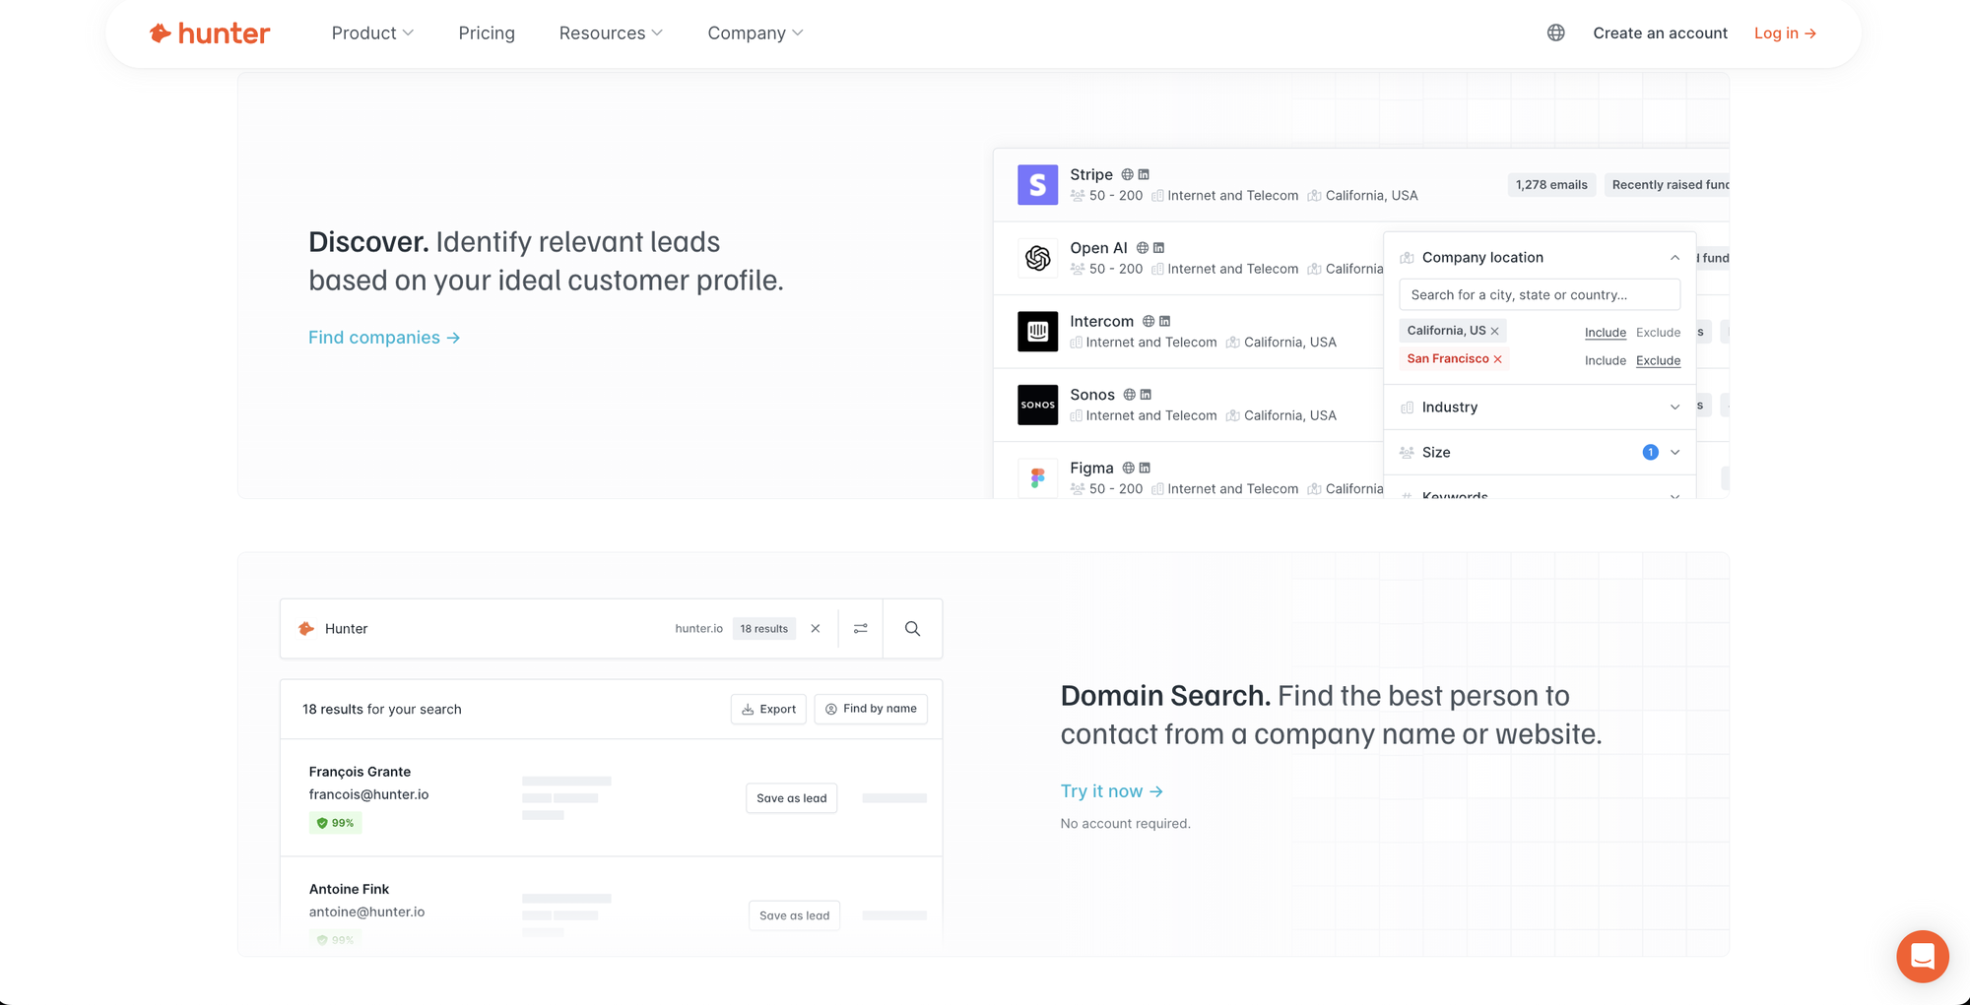
Task: Click the city, state or country search field
Action: [x=1541, y=295]
